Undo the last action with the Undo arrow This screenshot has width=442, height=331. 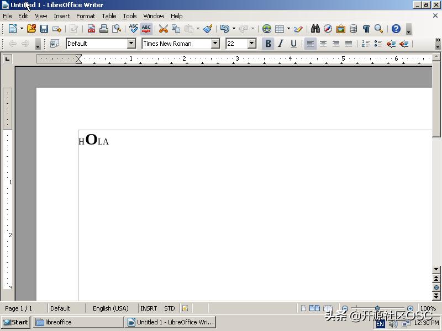pos(225,29)
